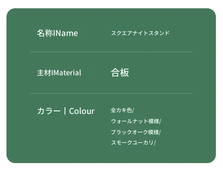Select the 合板 material value
223x169 pixels.
click(x=120, y=73)
